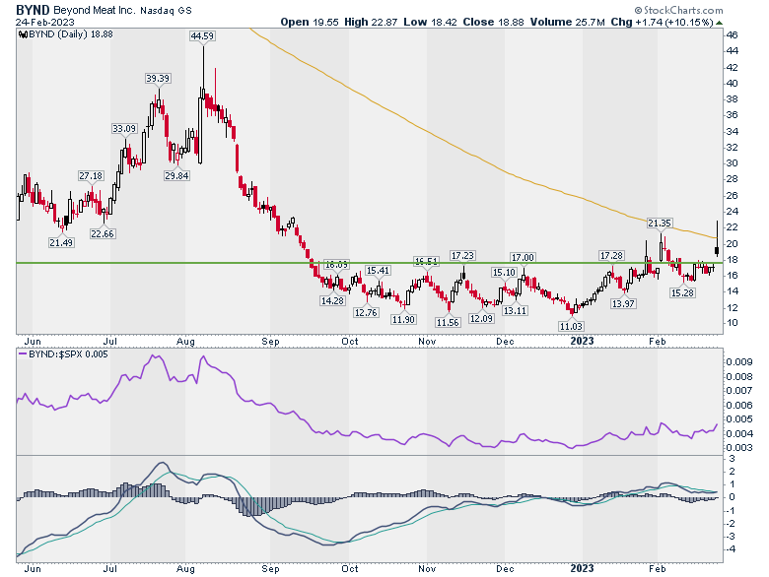Image resolution: width=769 pixels, height=577 pixels.
Task: Click the 13.97 low price label
Action: (623, 303)
